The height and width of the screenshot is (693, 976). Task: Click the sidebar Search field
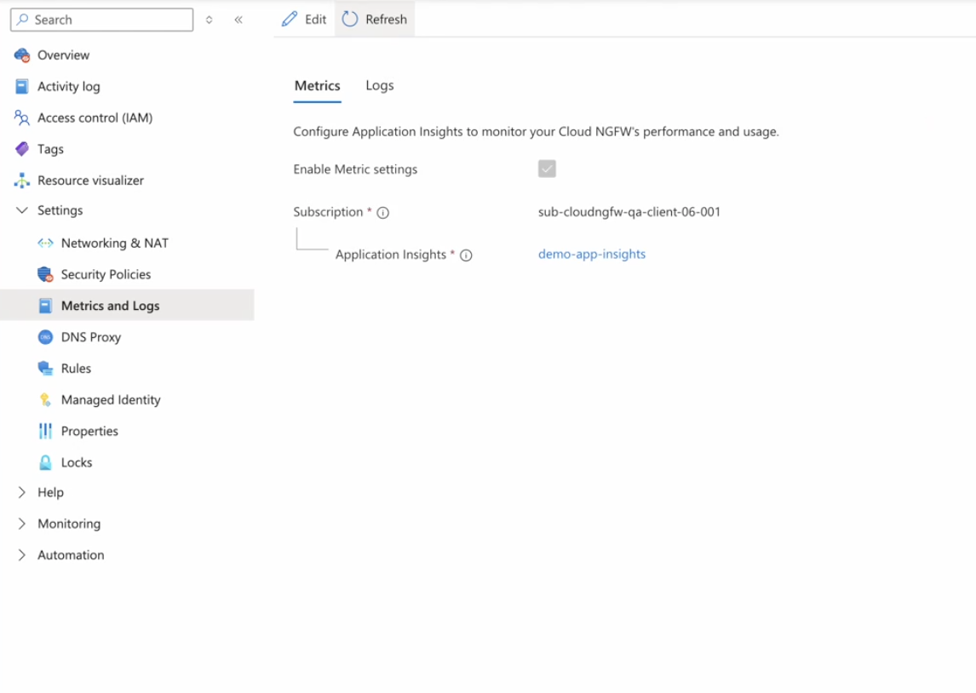coord(102,20)
